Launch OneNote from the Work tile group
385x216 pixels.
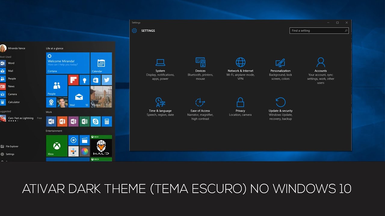[73, 121]
